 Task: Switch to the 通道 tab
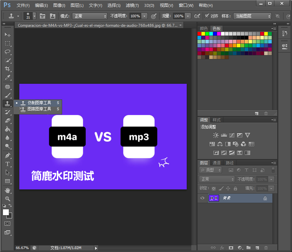pos(216,163)
